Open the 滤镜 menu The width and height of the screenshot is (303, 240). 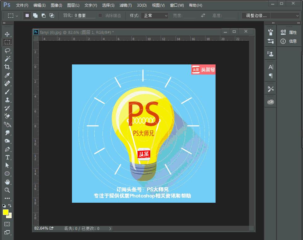126,5
